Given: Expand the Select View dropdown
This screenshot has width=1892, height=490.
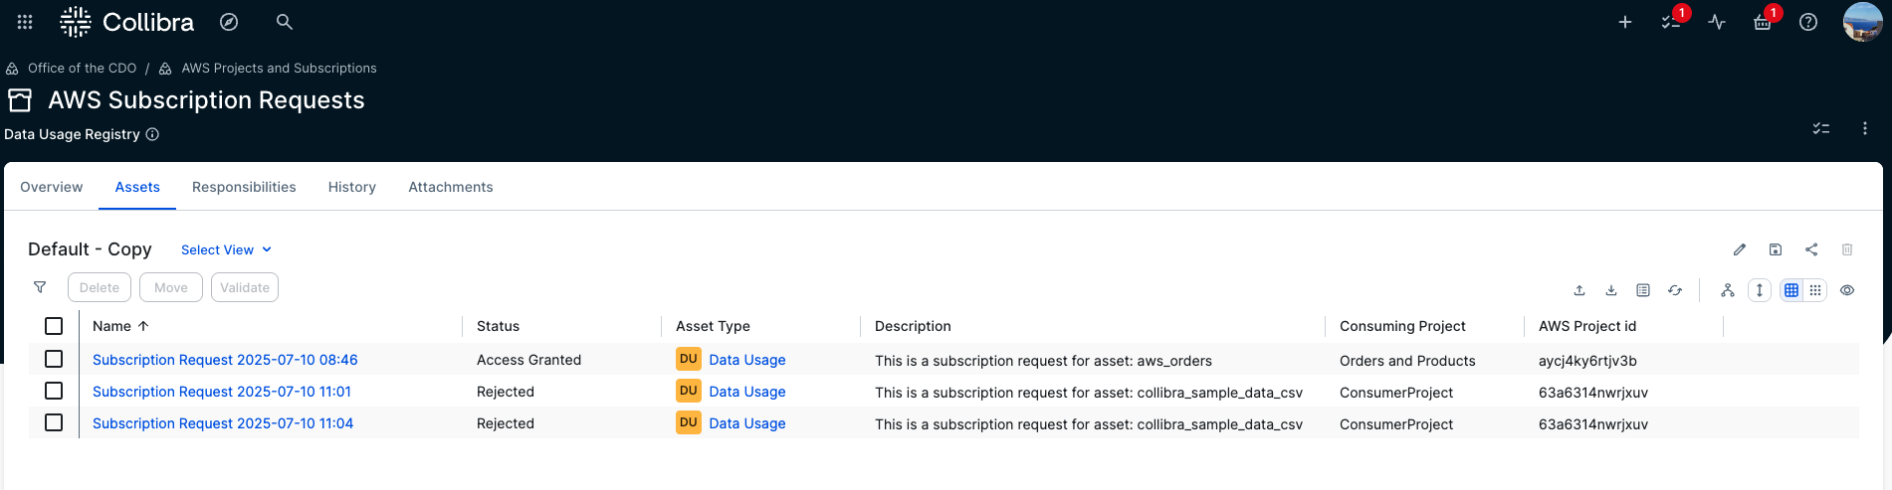Looking at the screenshot, I should point(226,249).
